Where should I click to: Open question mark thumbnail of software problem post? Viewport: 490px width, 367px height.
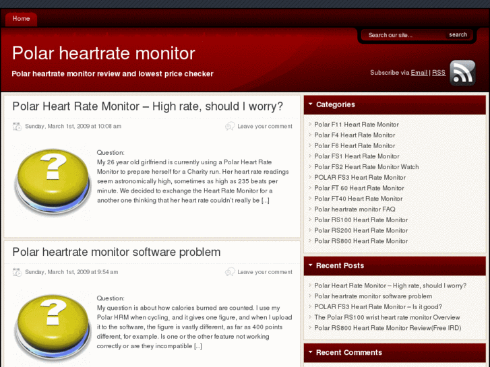point(53,327)
